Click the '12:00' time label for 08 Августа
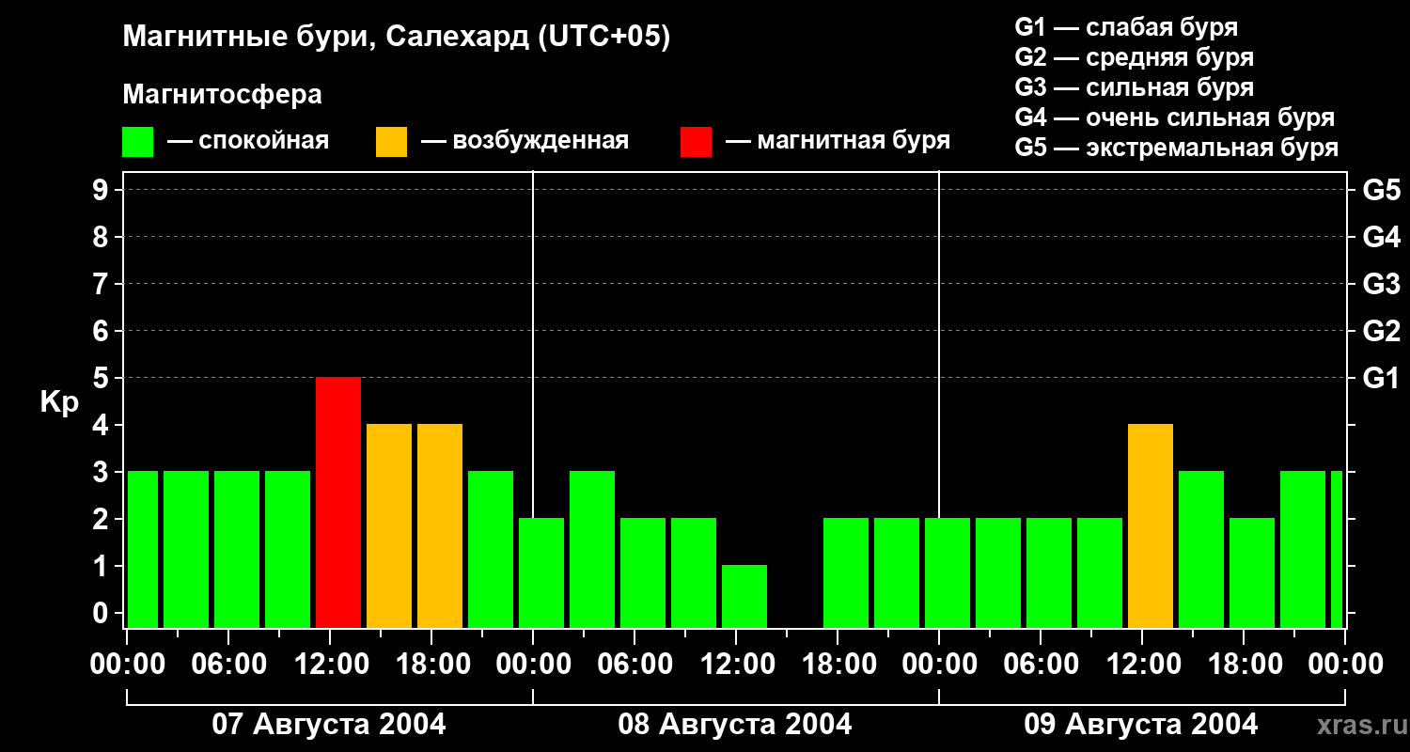Image resolution: width=1410 pixels, height=752 pixels. (737, 665)
